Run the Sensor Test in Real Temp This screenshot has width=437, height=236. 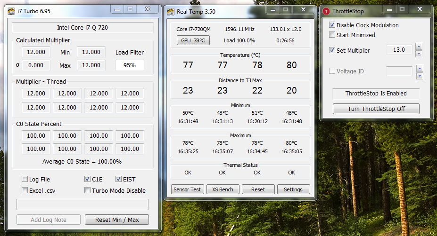pos(187,189)
